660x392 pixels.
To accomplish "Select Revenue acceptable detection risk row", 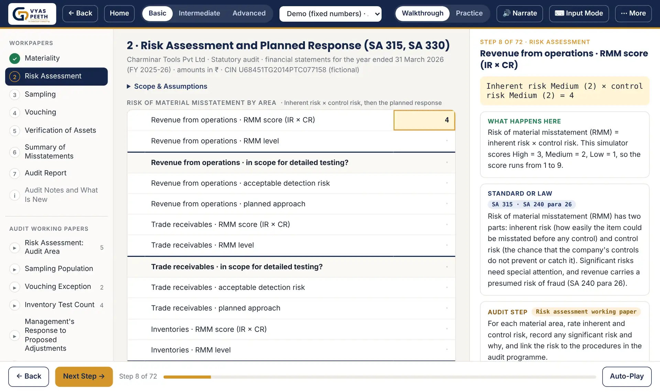I will click(291, 183).
